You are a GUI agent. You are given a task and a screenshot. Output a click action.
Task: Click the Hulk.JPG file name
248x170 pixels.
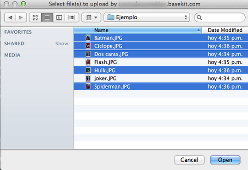(x=105, y=70)
